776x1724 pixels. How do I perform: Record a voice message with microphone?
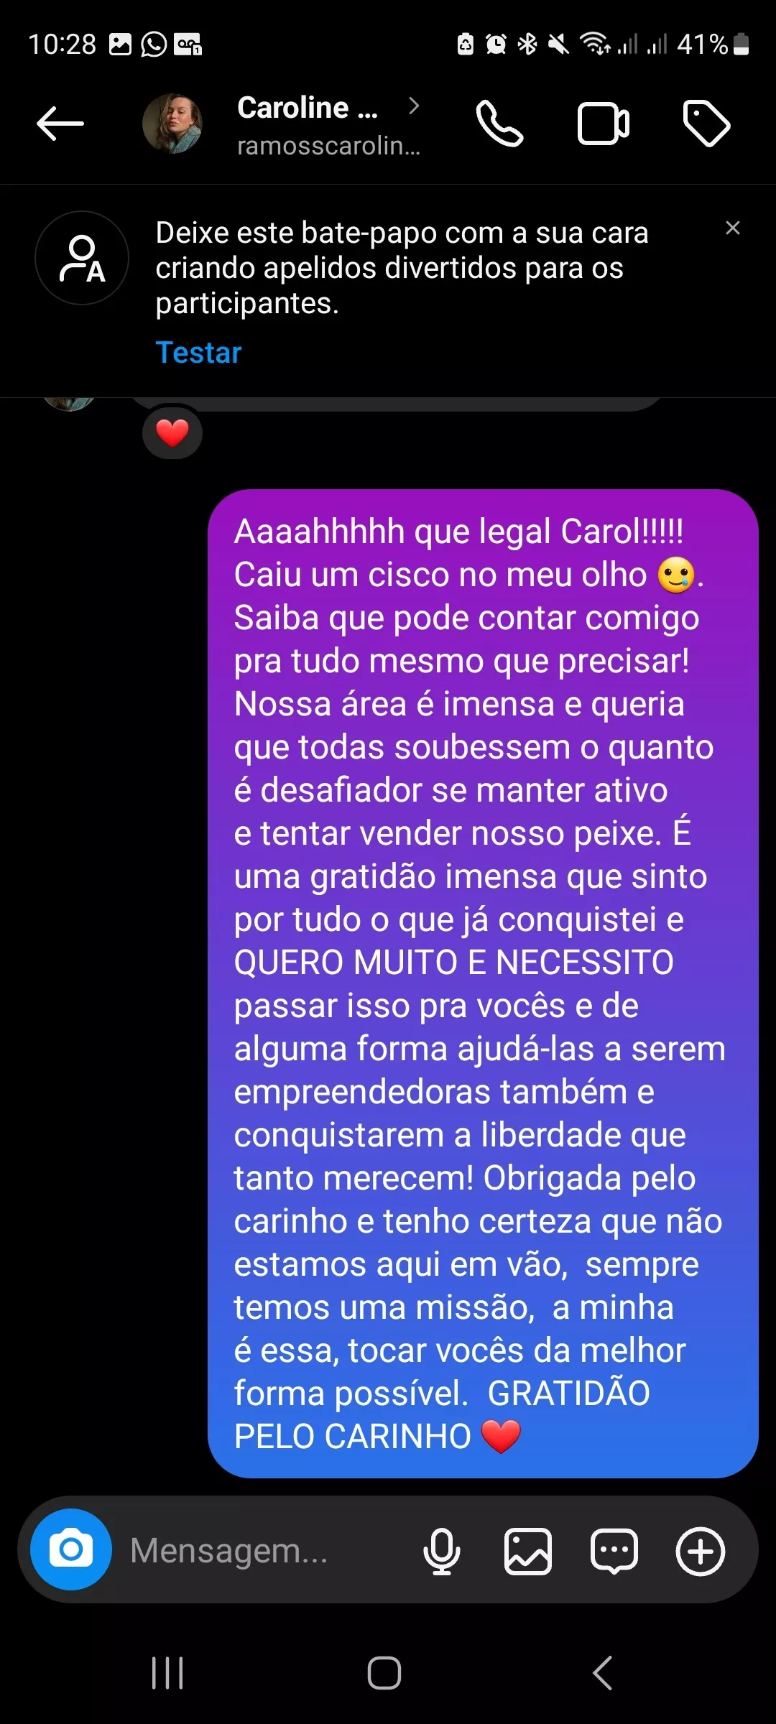[441, 1551]
